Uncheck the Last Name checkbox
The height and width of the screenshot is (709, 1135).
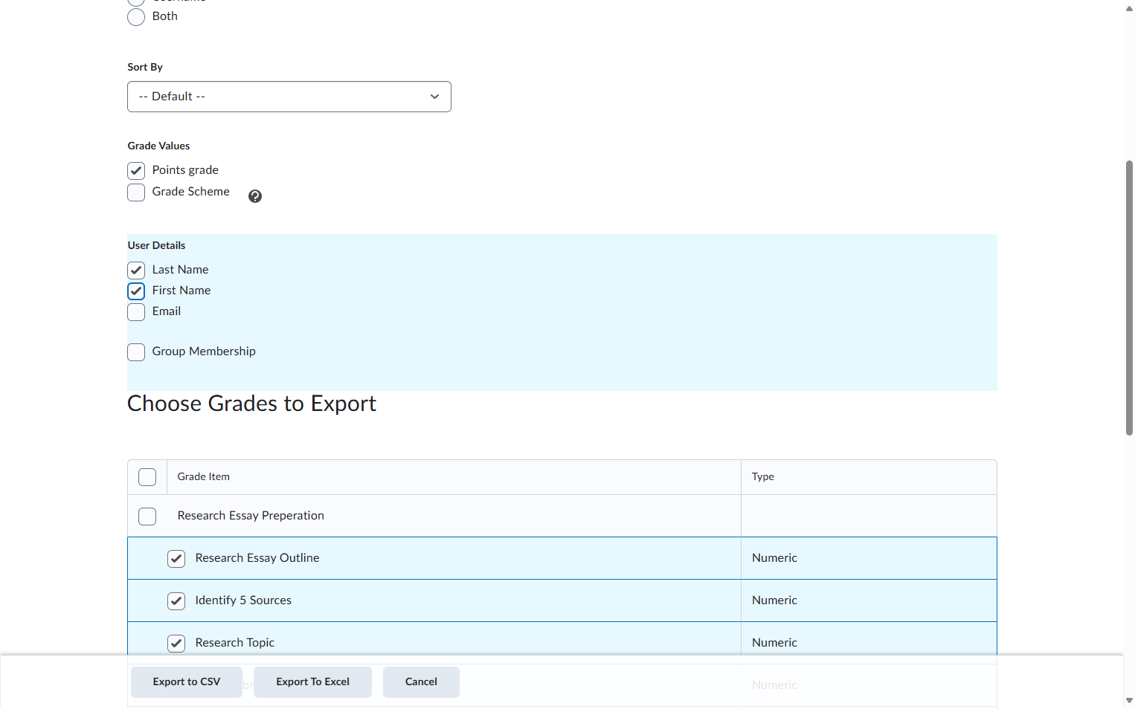point(136,271)
